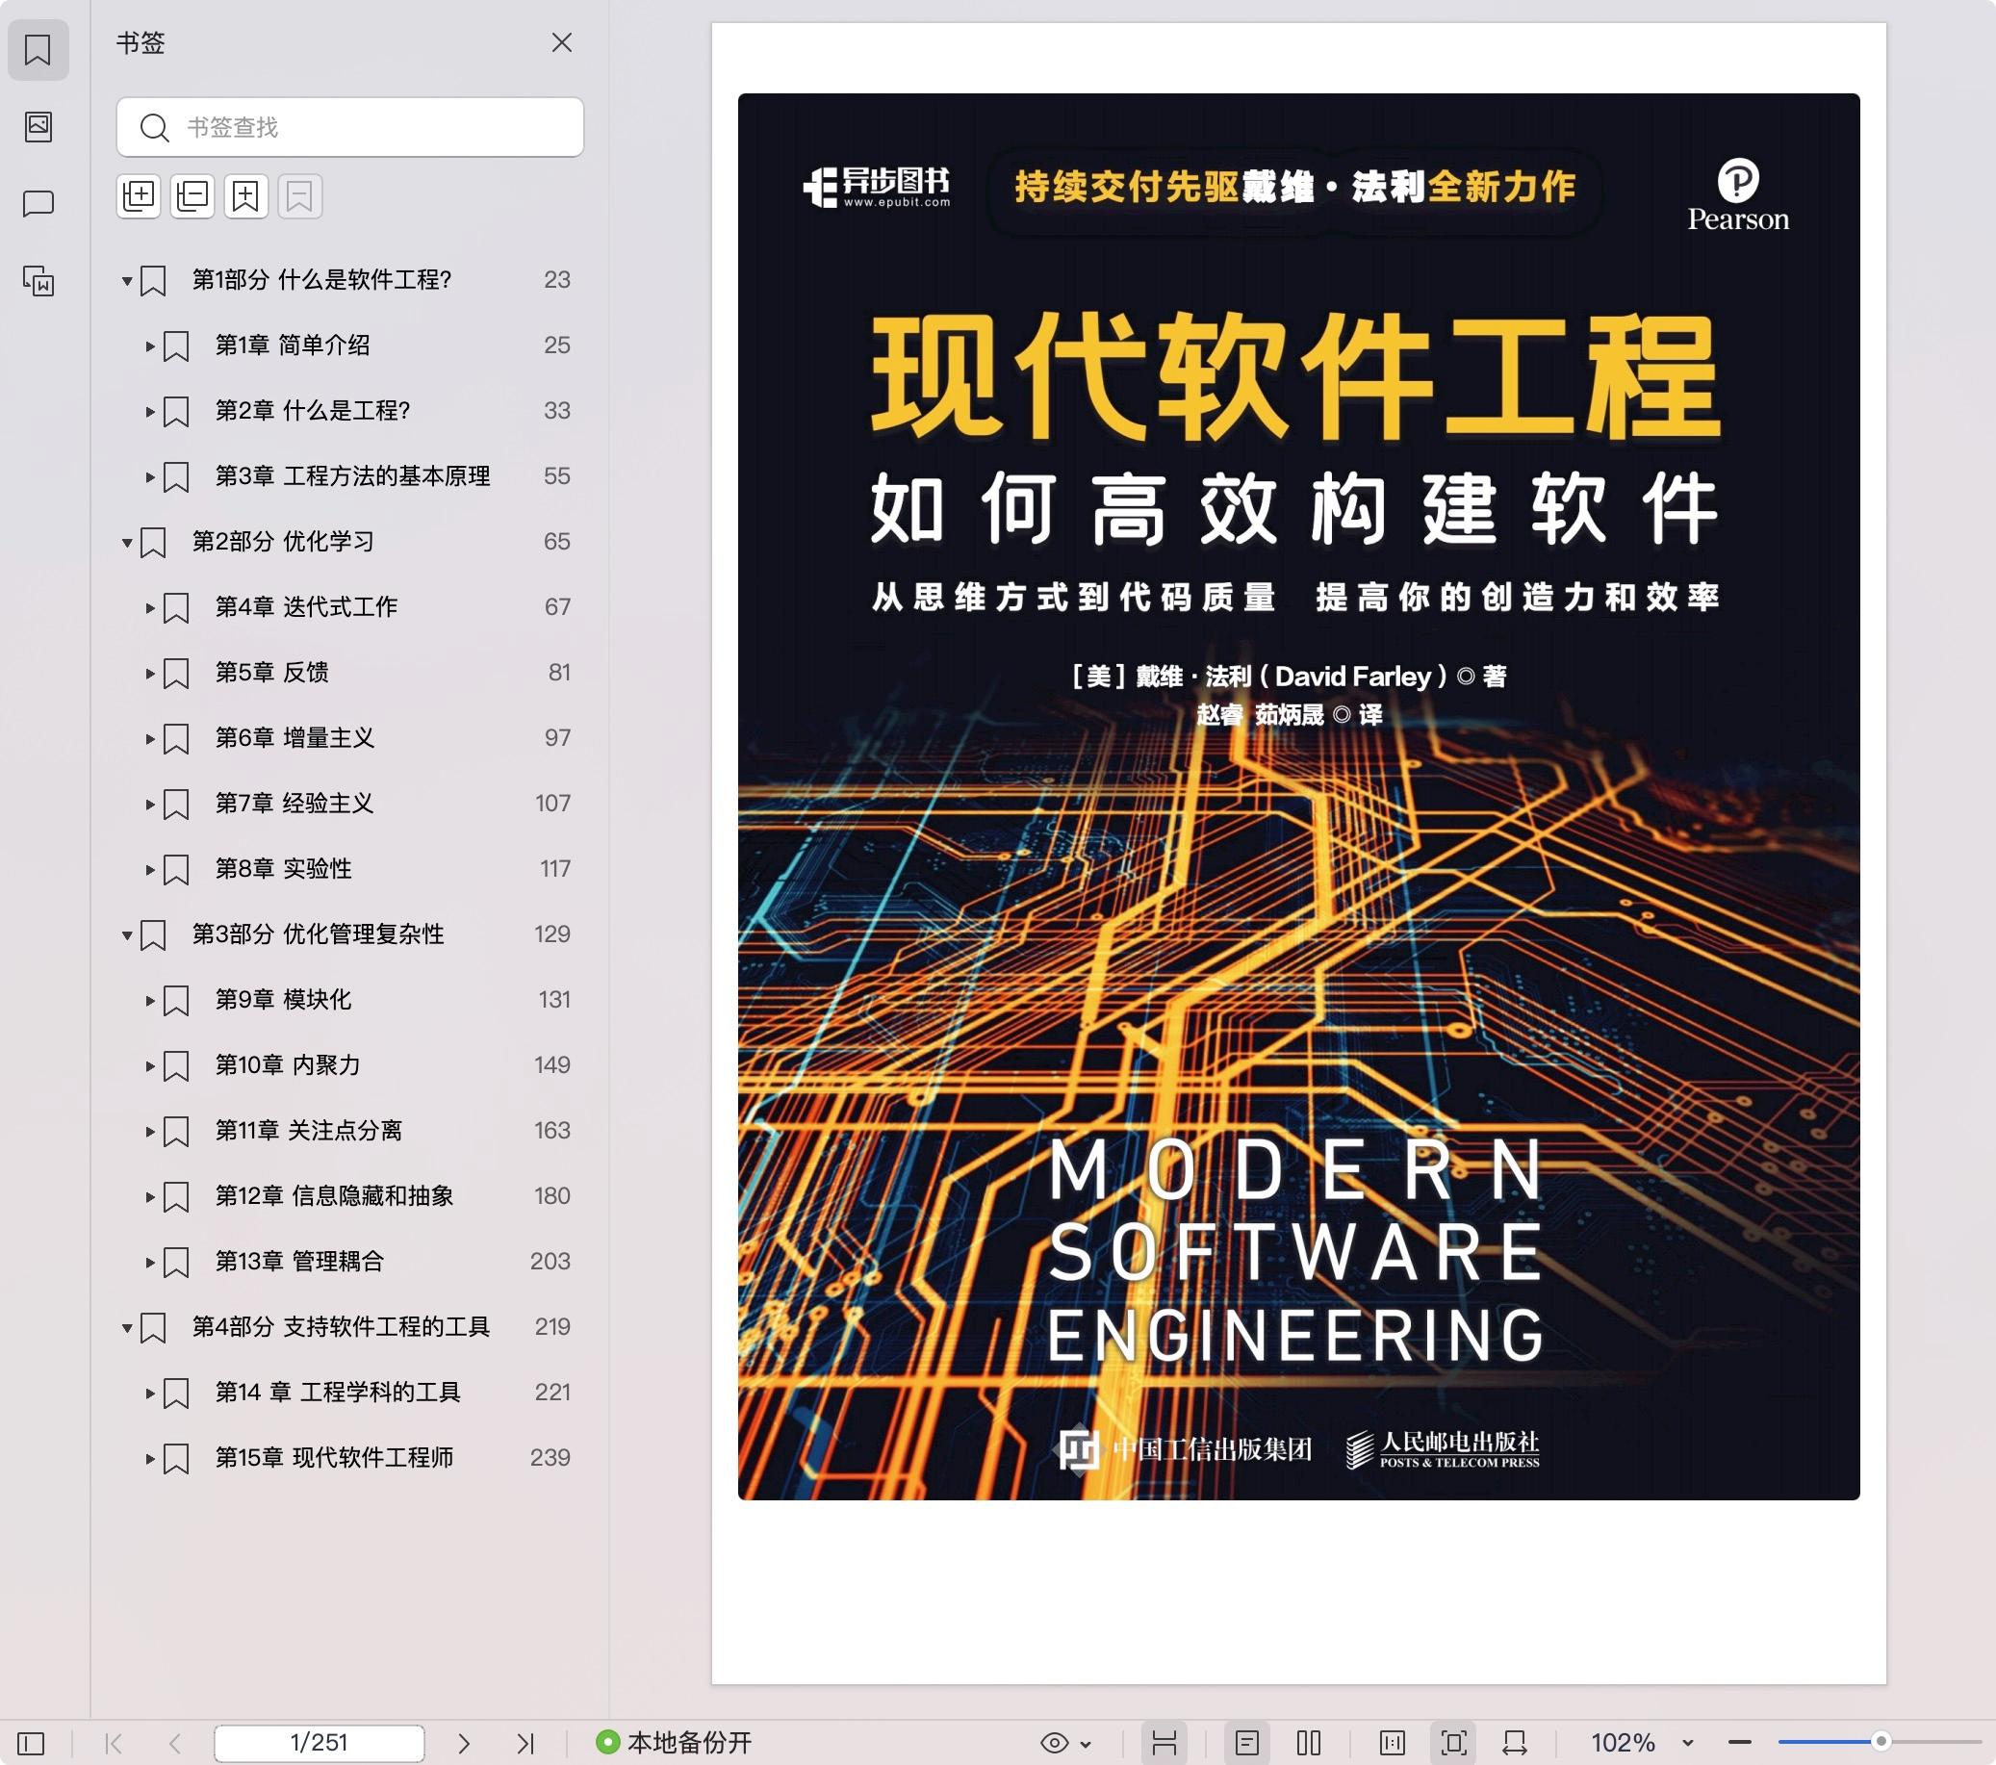Open the document conversion sidebar icon
Image resolution: width=1996 pixels, height=1765 pixels.
click(x=38, y=281)
